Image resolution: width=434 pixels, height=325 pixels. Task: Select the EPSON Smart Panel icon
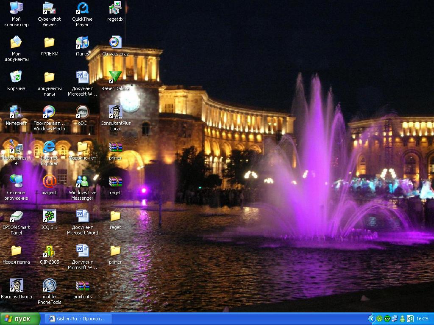[x=16, y=216]
